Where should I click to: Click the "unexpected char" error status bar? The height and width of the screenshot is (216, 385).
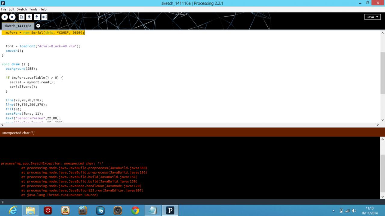(192, 132)
